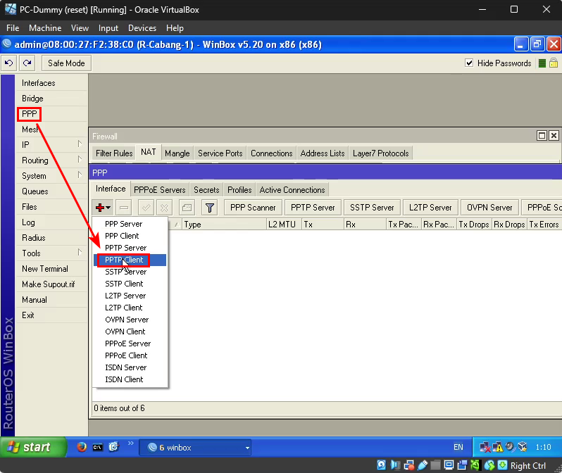
Task: Expand the Tools submenu in sidebar
Action: tap(80, 252)
